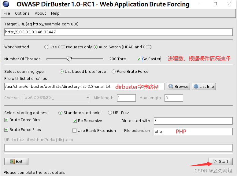Click the wordlist file path field
237x176 pixels.
[x=84, y=87]
